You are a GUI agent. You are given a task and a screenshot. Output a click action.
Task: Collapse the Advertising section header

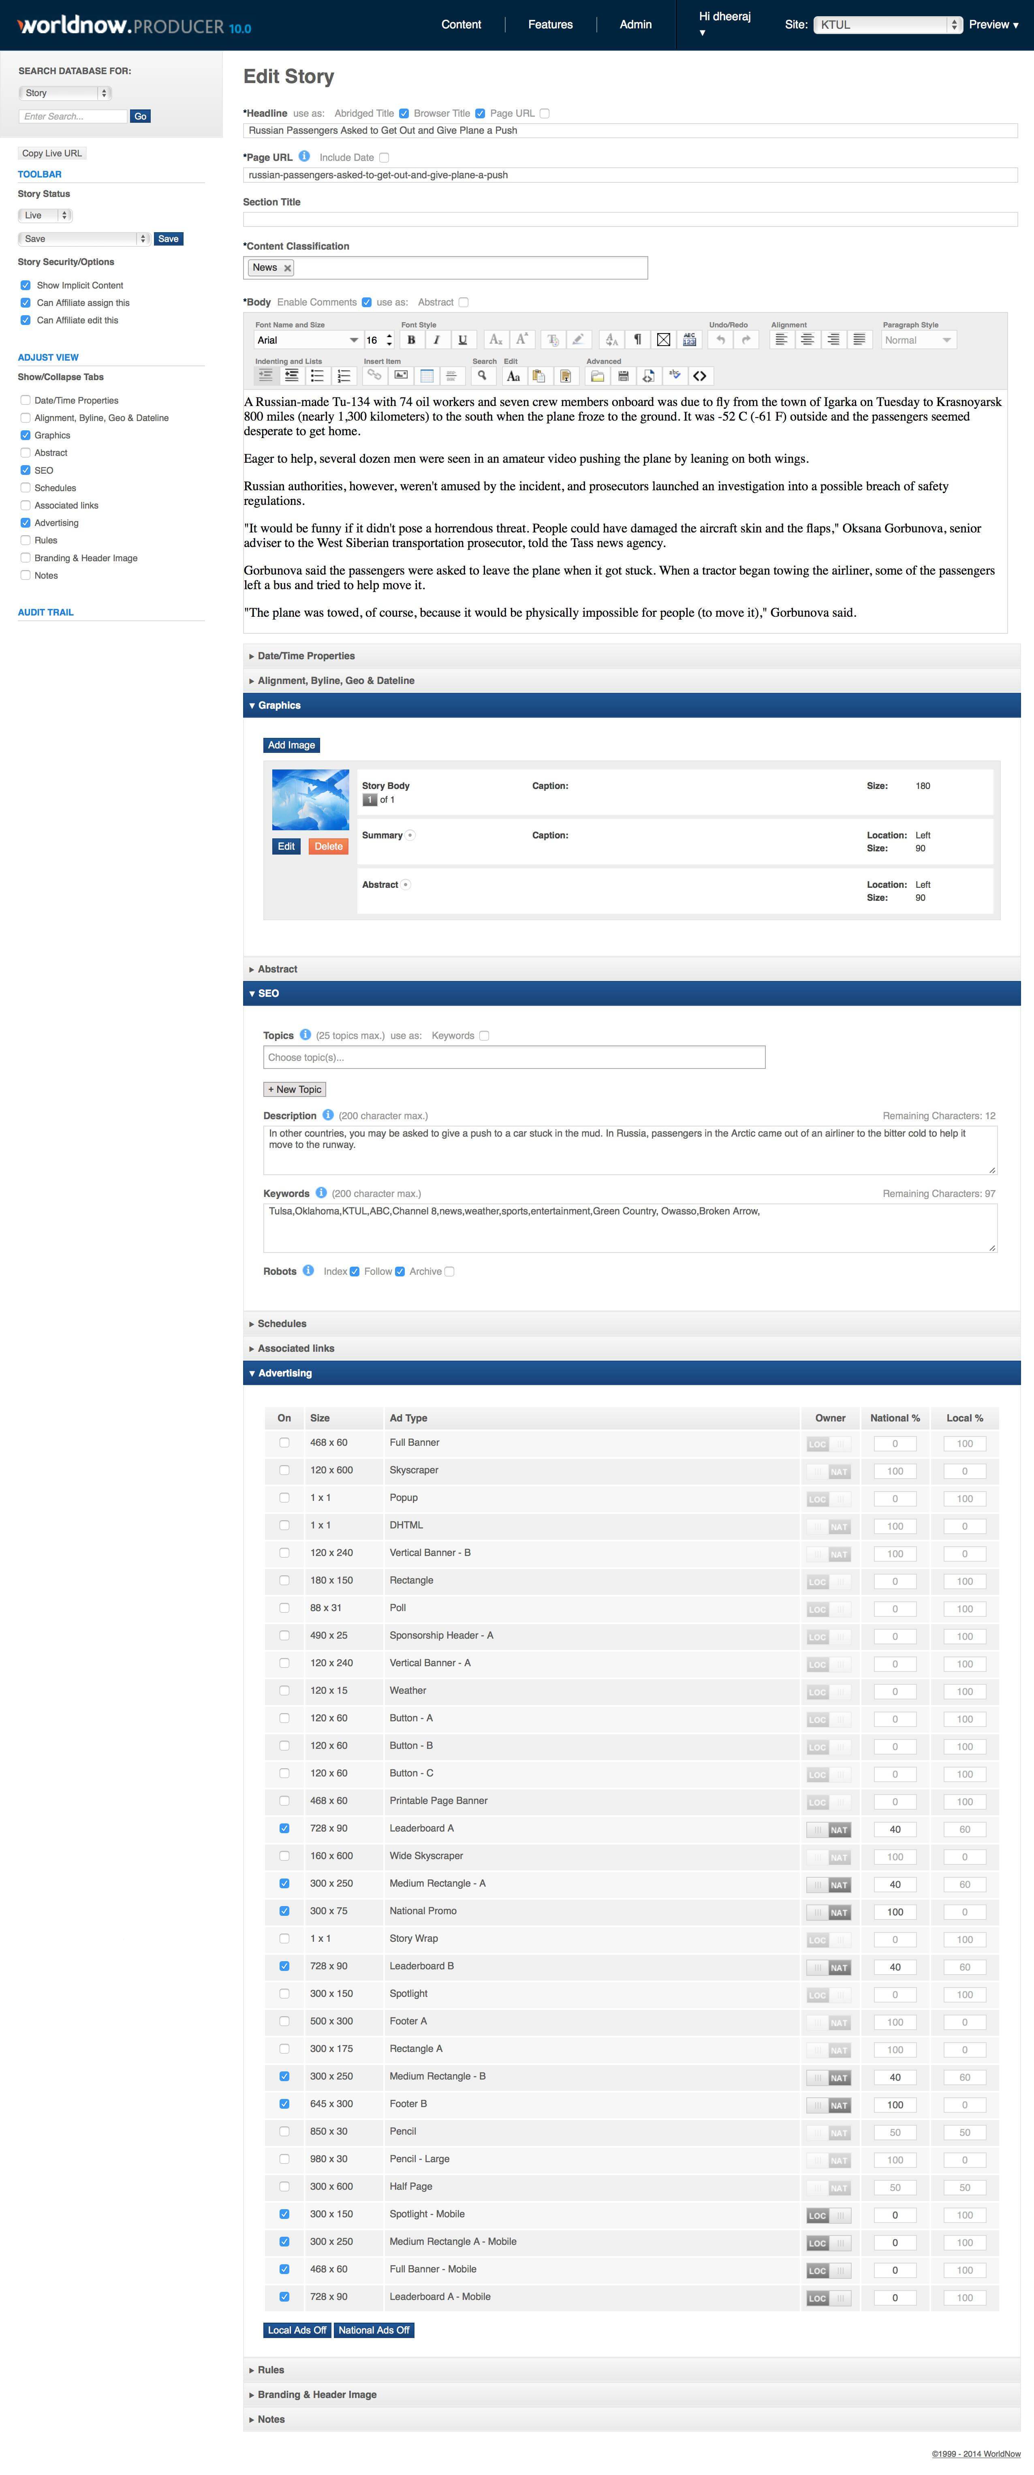(631, 1373)
